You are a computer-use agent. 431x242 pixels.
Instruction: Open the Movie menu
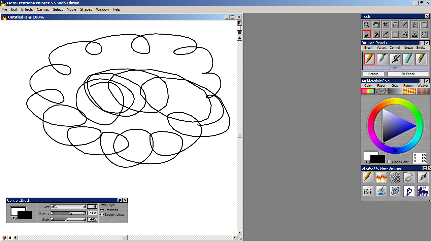pyautogui.click(x=71, y=9)
